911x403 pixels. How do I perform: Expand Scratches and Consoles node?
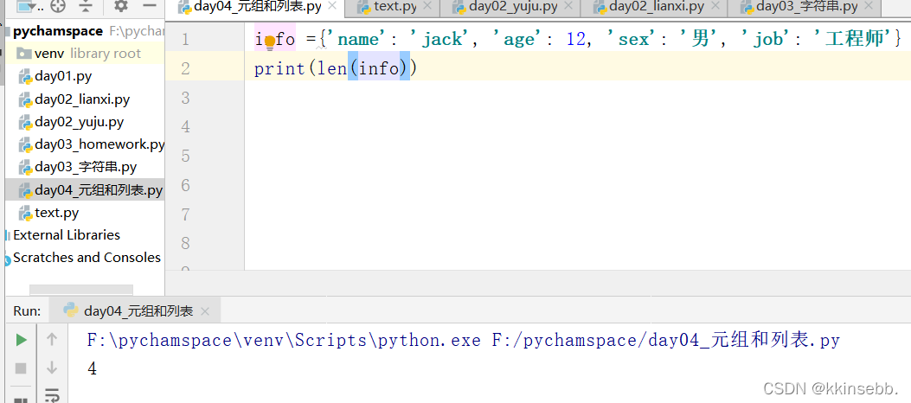tap(87, 257)
